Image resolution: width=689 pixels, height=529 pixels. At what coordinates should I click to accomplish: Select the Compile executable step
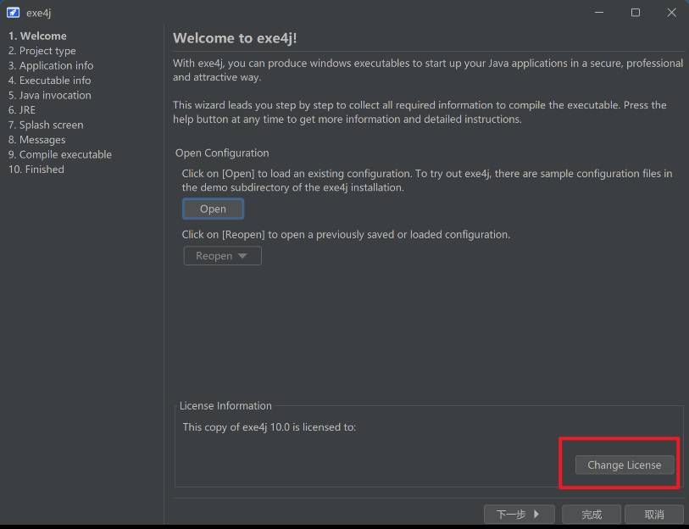pyautogui.click(x=59, y=154)
